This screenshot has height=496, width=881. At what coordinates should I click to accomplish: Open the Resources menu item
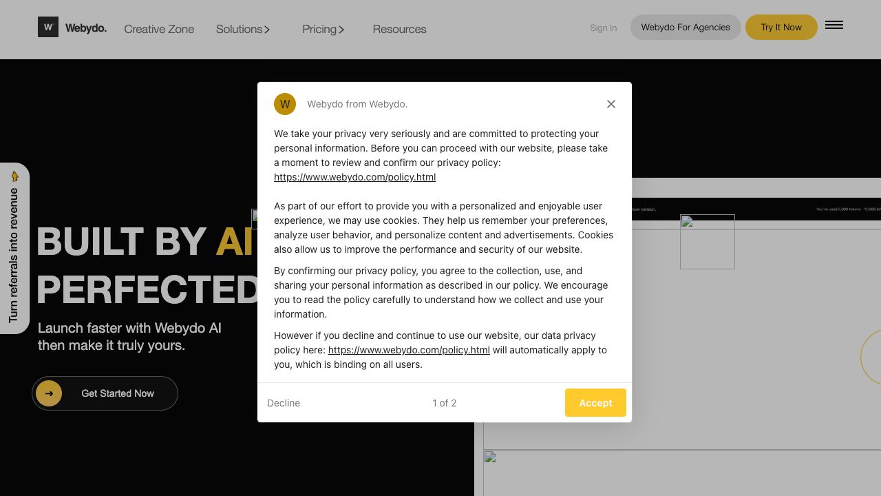pyautogui.click(x=399, y=29)
